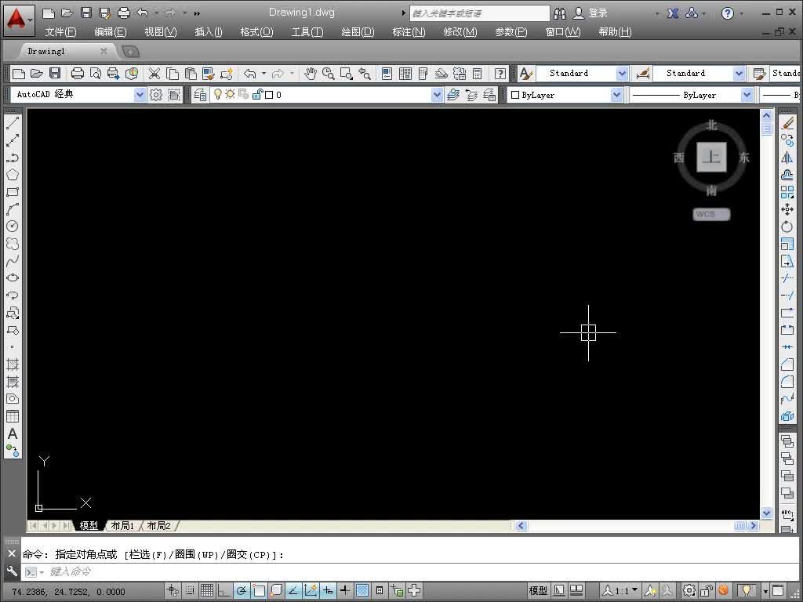Open the dimension style Standard dropdown
Image resolution: width=803 pixels, height=602 pixels.
tap(739, 74)
